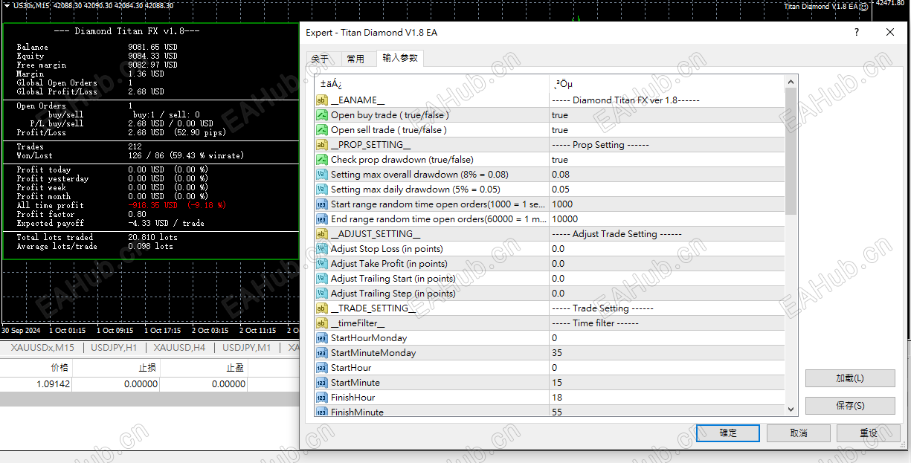Click the 'true' value for Open sell trade
Viewport: 911px width, 463px height.
(560, 130)
